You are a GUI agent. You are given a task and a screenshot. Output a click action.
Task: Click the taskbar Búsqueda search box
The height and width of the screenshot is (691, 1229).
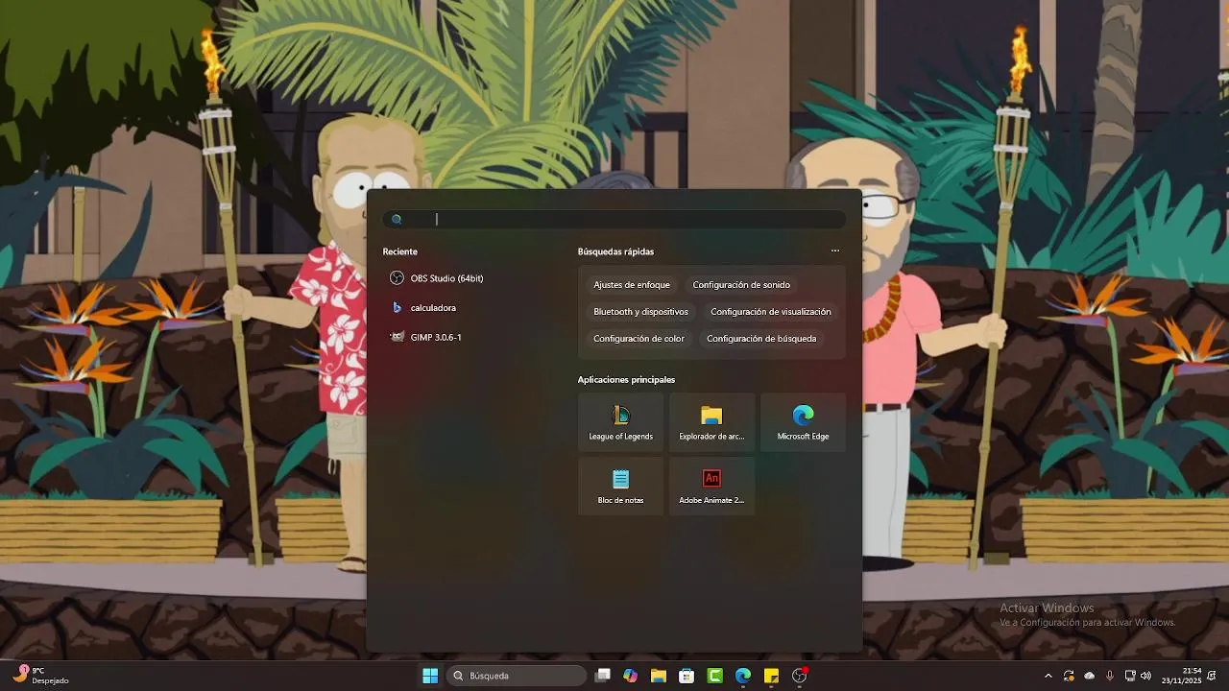517,676
